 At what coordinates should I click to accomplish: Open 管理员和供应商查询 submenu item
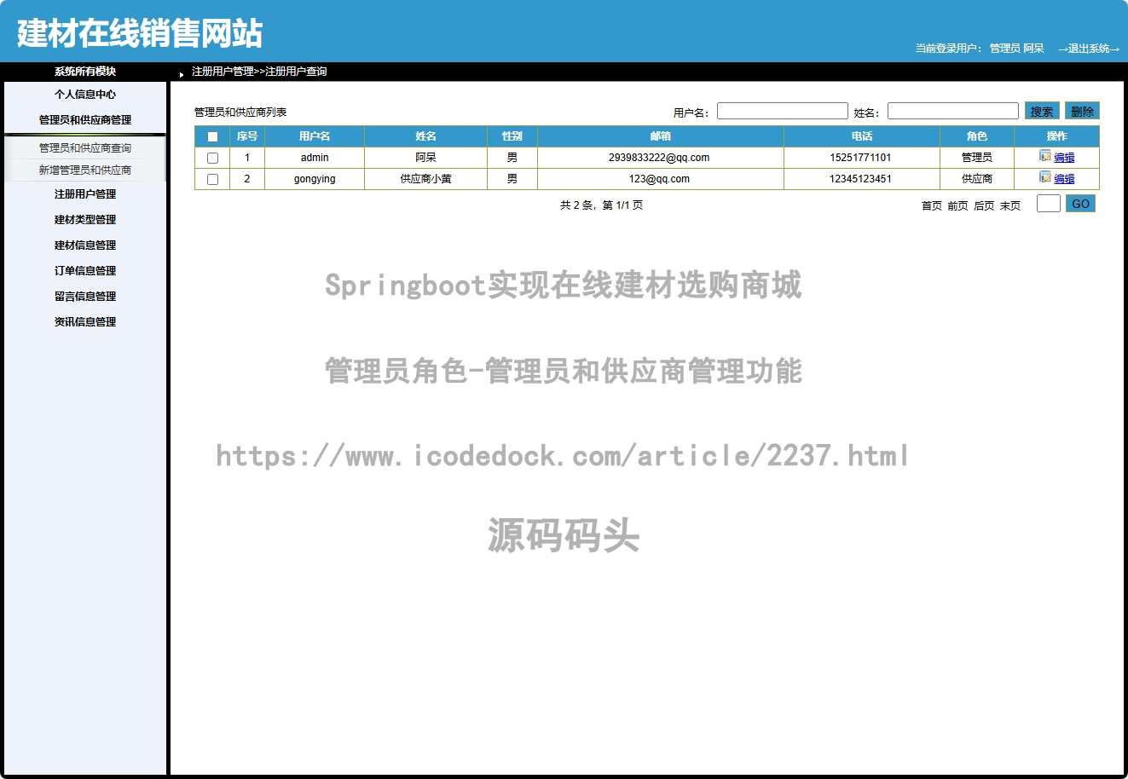(x=85, y=148)
